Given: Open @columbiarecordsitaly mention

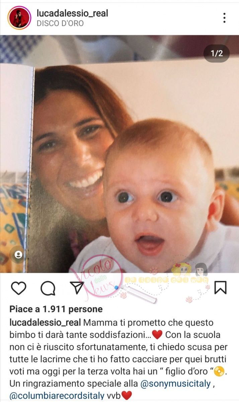Looking at the screenshot, I should (x=57, y=396).
